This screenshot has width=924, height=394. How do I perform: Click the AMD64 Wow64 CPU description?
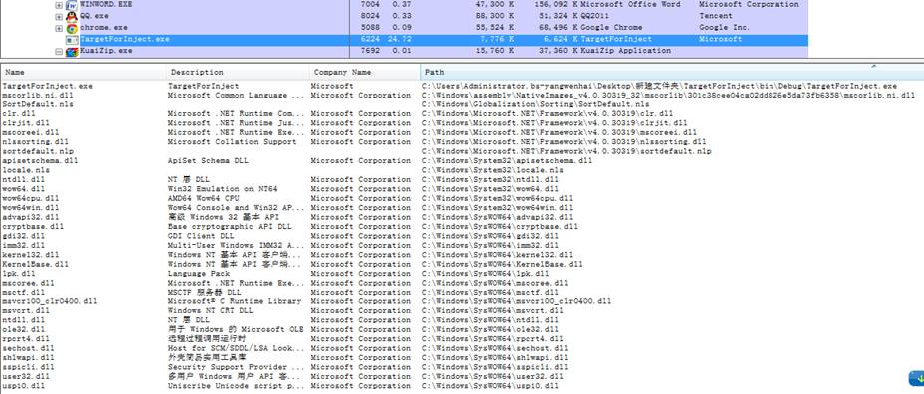204,198
